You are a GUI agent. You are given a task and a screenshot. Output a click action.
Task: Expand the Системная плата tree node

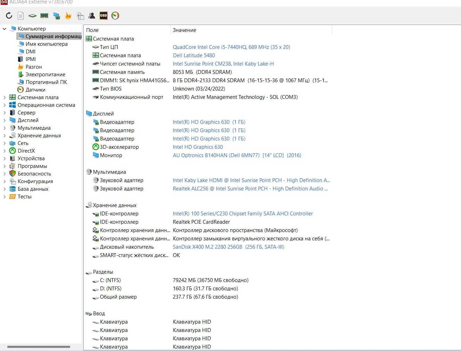point(5,97)
